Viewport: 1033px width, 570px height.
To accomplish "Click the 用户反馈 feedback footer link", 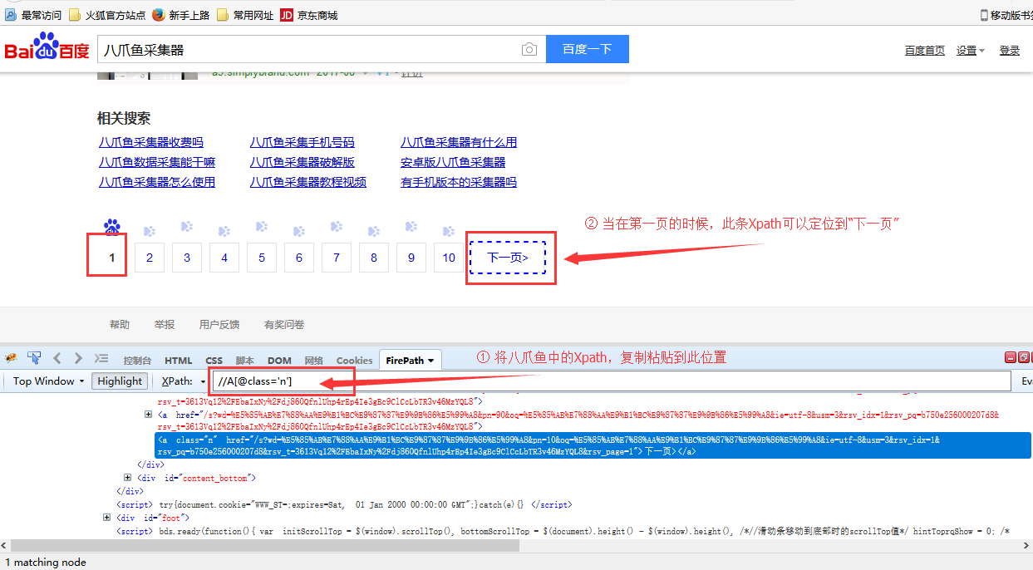I will 219,325.
